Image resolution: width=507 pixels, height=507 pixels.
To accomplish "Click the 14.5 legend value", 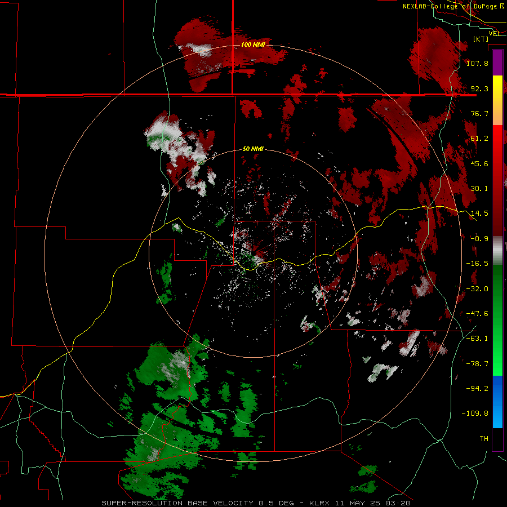I will click(x=479, y=214).
